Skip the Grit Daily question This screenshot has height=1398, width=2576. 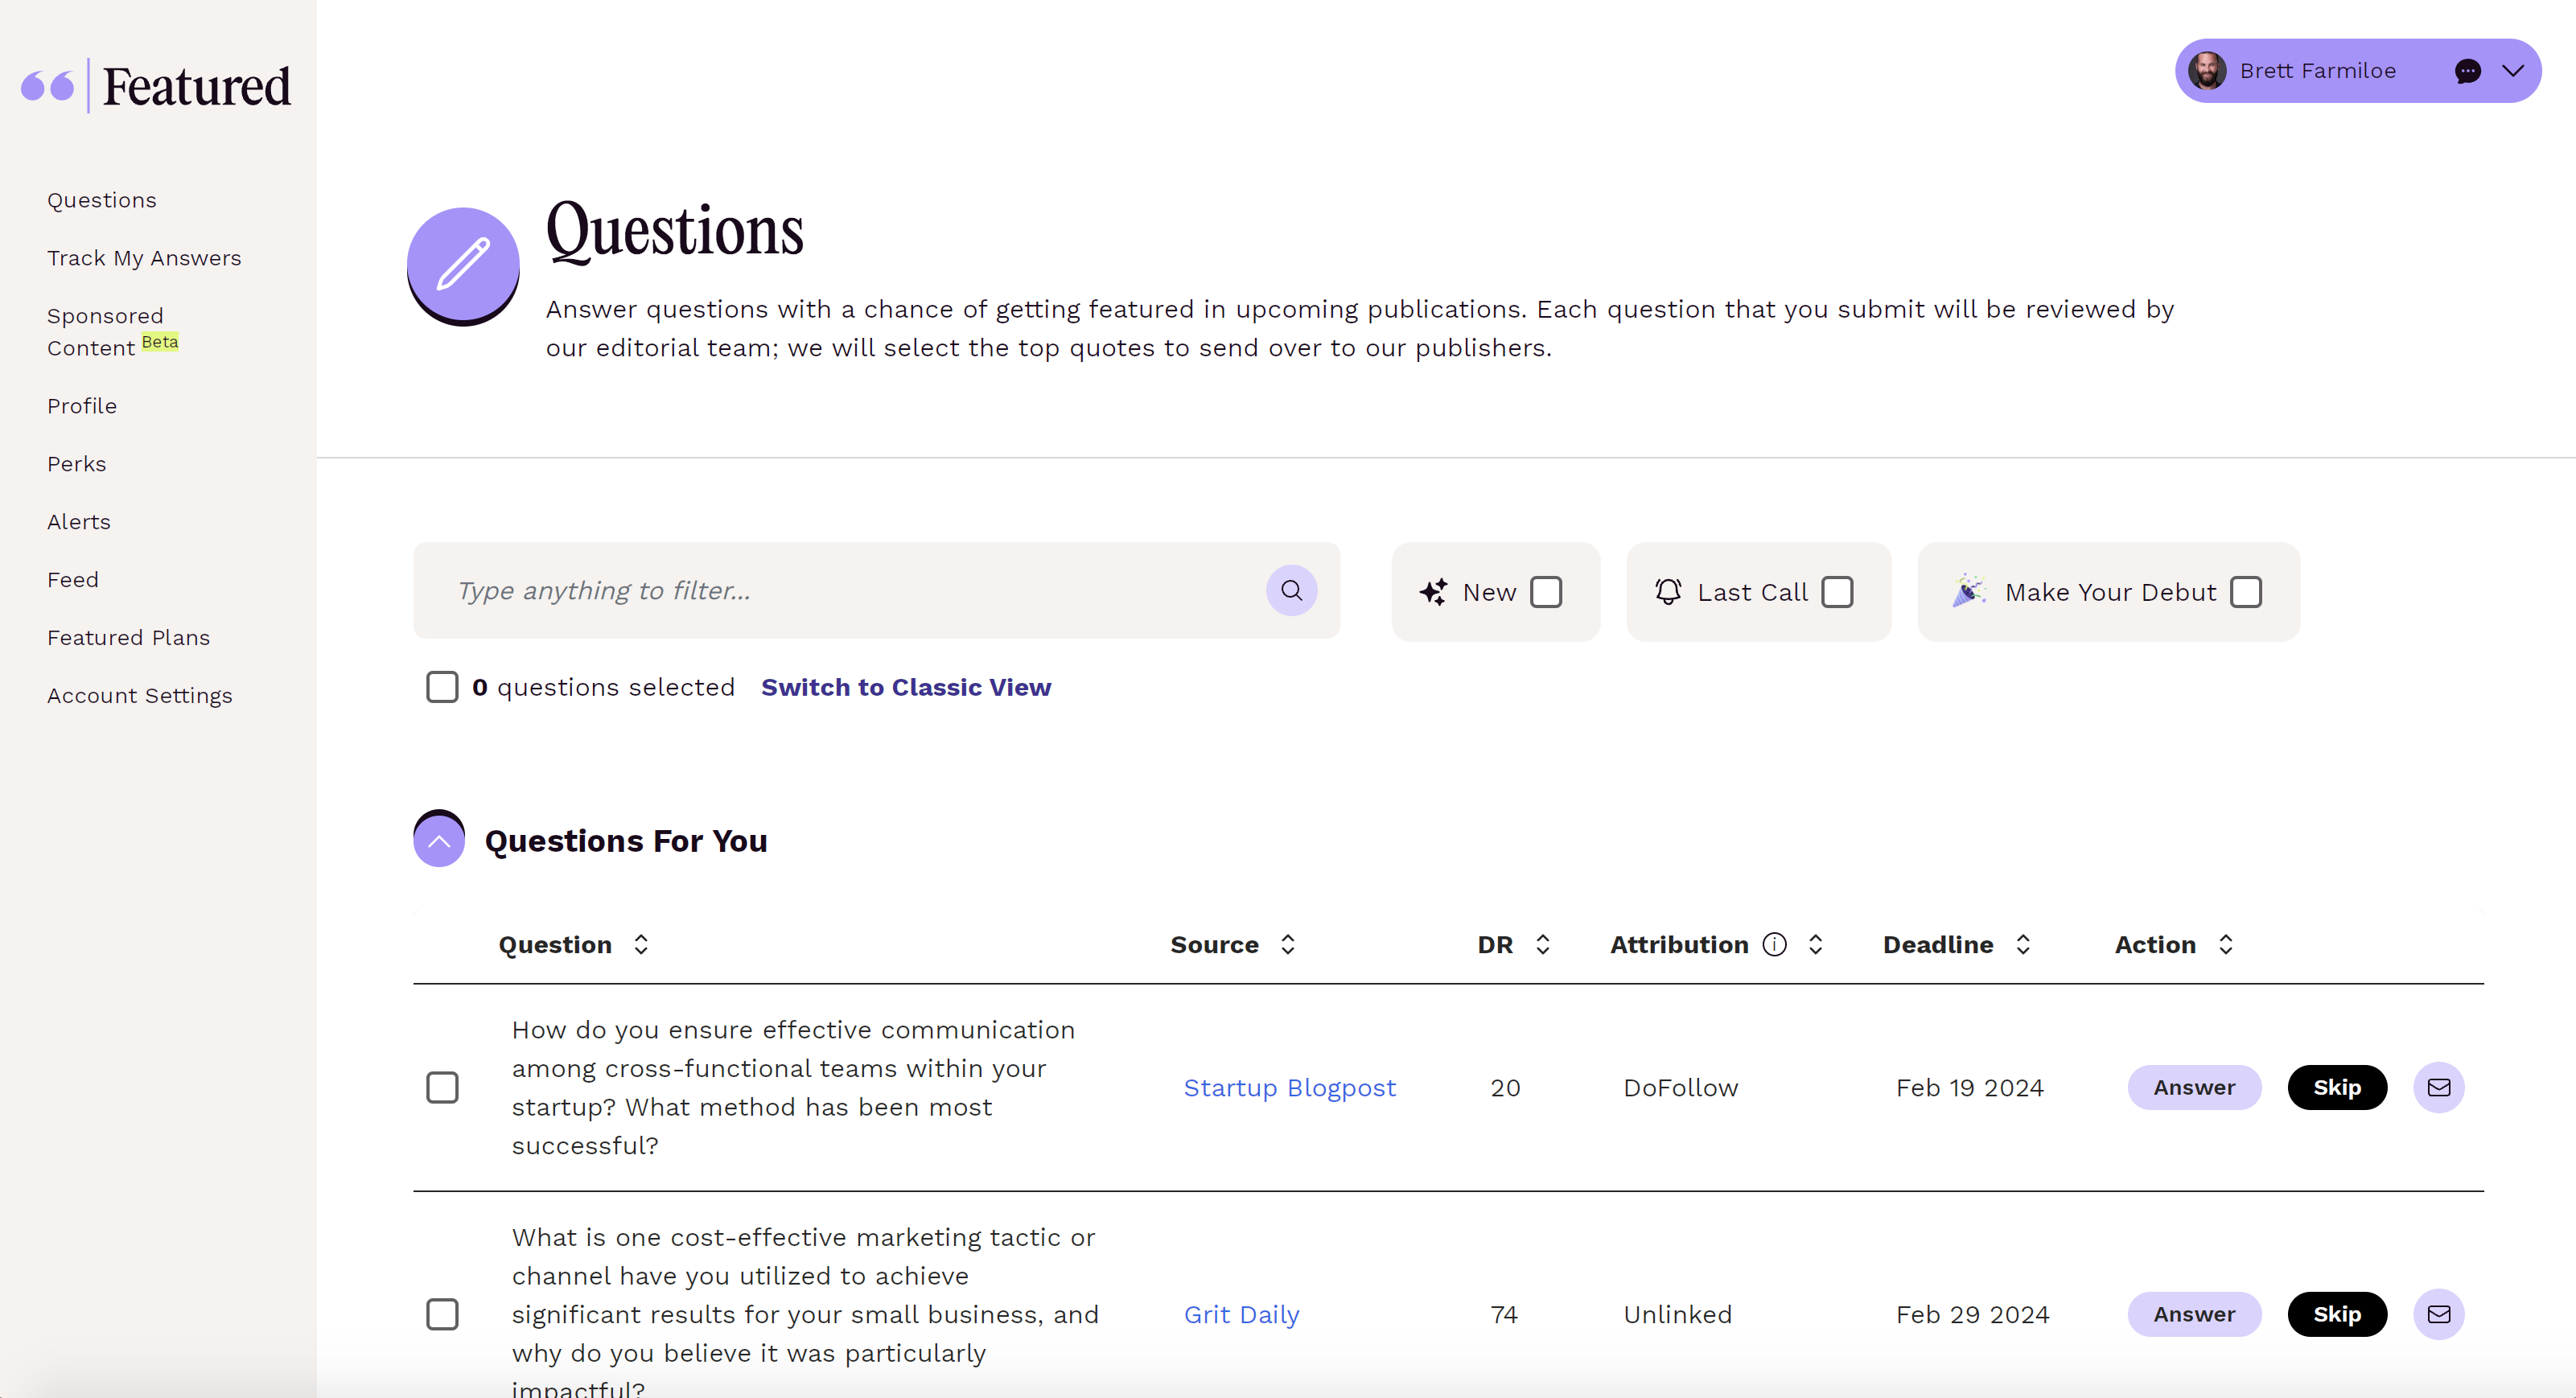[x=2337, y=1314]
